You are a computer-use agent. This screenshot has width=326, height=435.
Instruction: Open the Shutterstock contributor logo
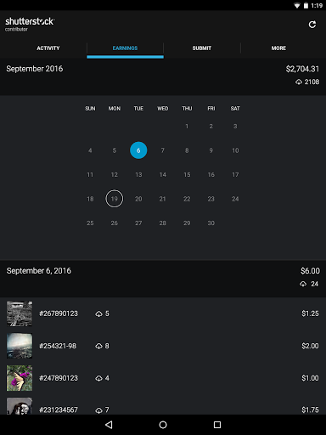pos(30,24)
